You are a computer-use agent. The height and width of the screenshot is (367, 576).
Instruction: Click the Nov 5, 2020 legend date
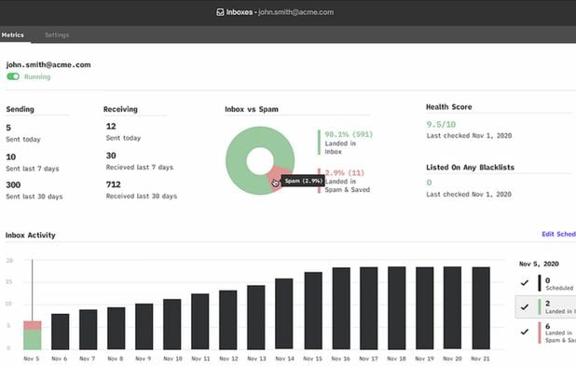coord(539,264)
